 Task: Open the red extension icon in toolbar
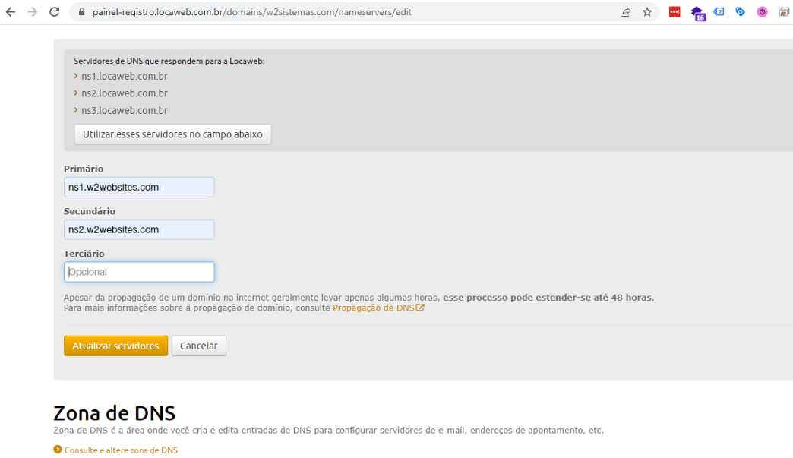(x=675, y=12)
